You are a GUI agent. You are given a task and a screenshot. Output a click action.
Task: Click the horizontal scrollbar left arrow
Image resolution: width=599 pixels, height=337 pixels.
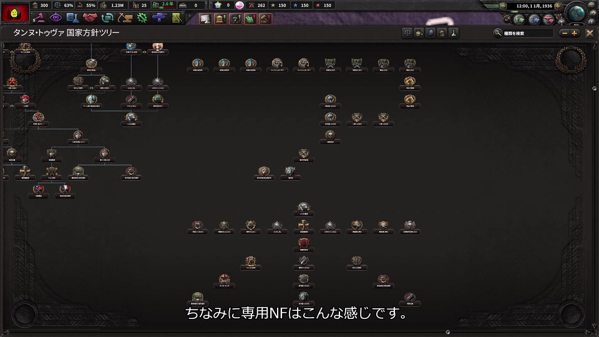click(x=6, y=332)
